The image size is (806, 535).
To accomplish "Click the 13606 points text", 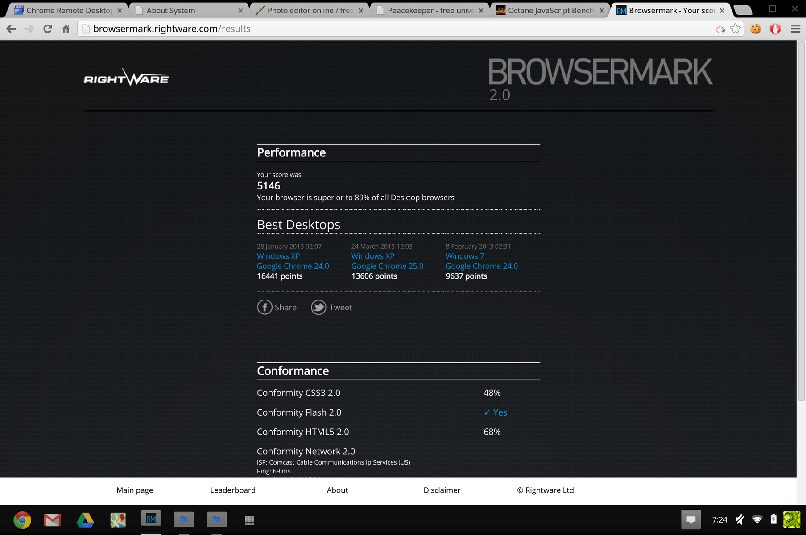I will pyautogui.click(x=374, y=276).
